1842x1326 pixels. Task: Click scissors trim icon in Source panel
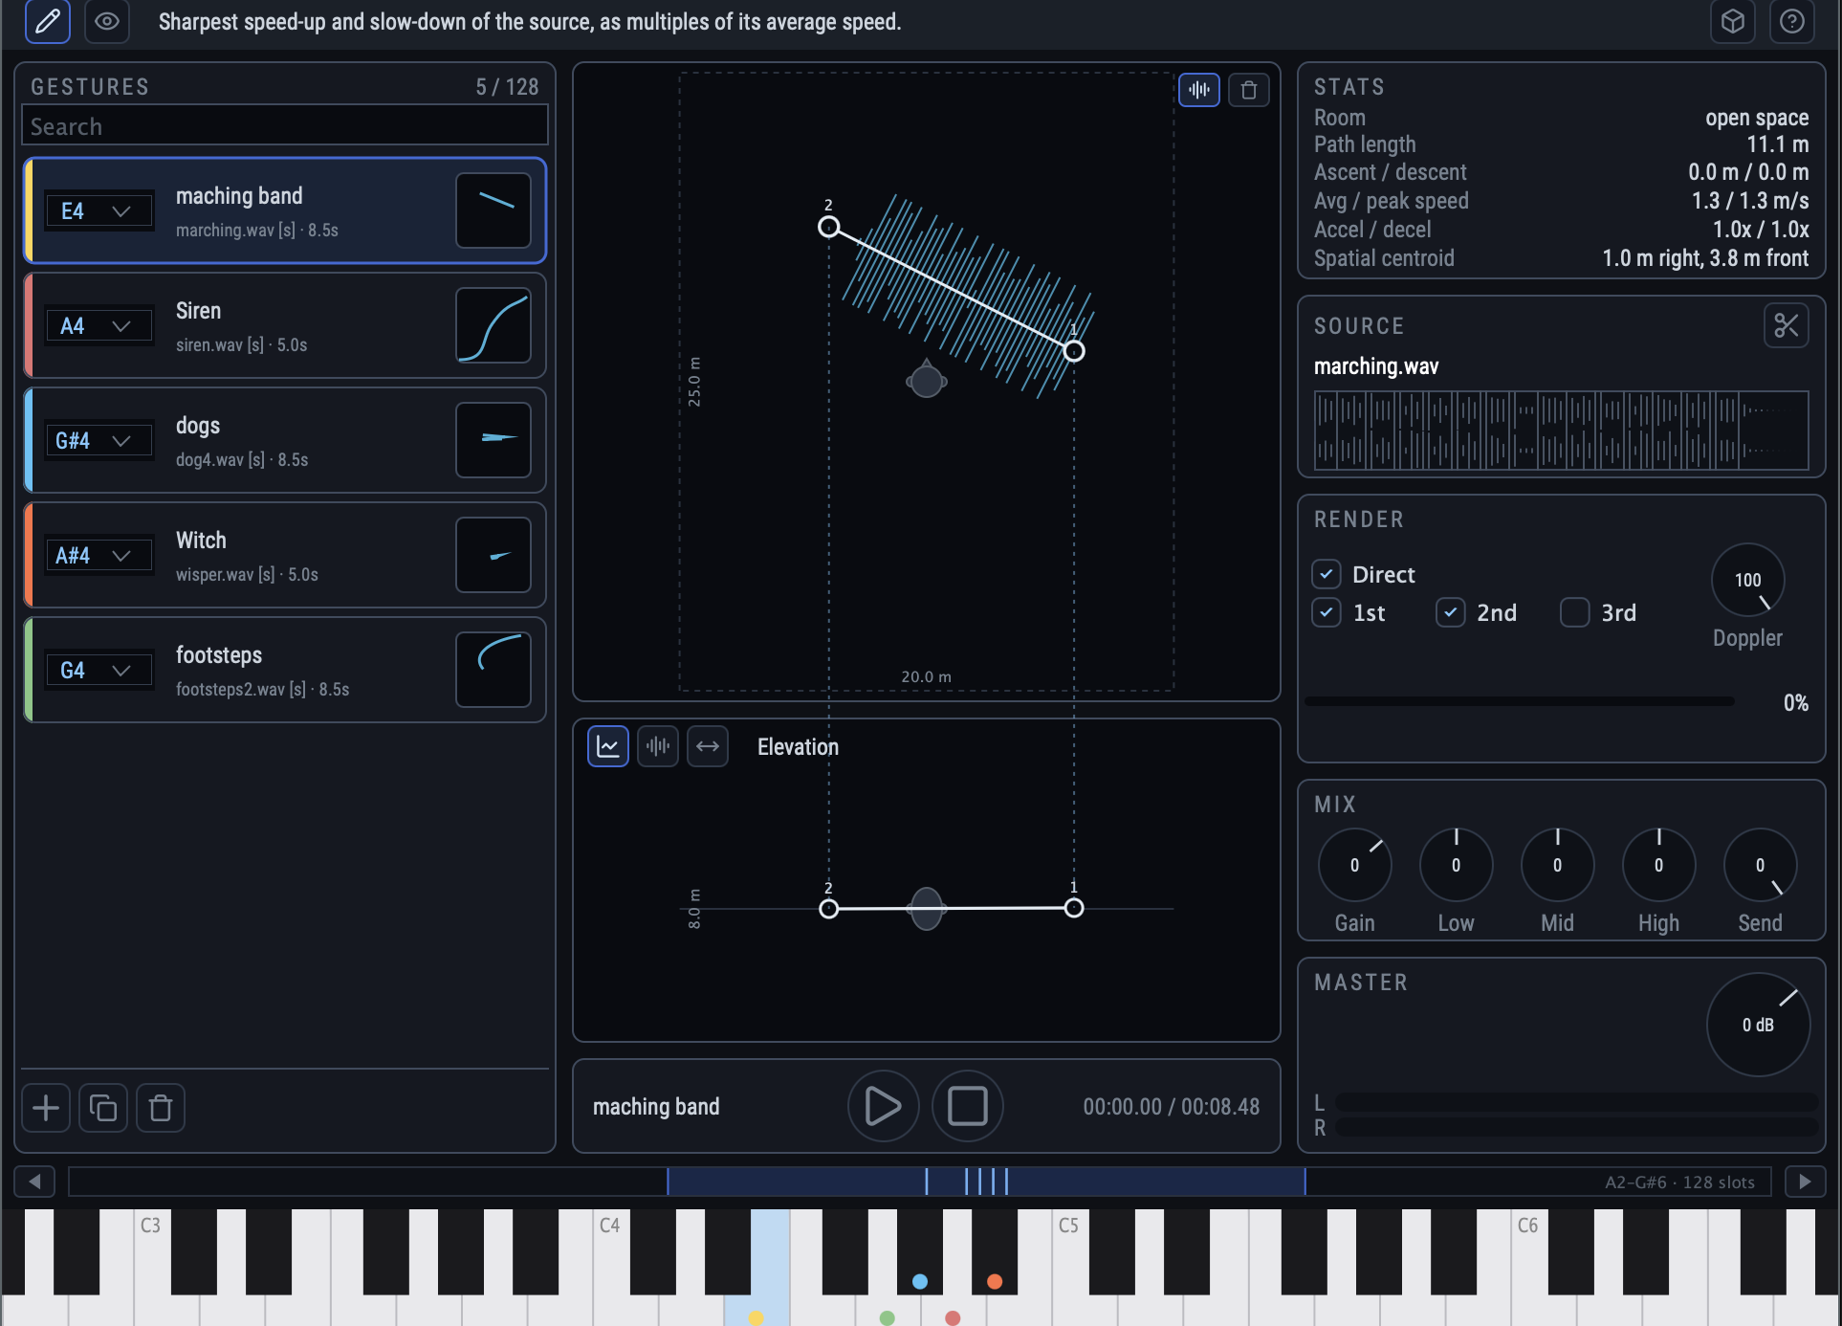click(x=1787, y=325)
